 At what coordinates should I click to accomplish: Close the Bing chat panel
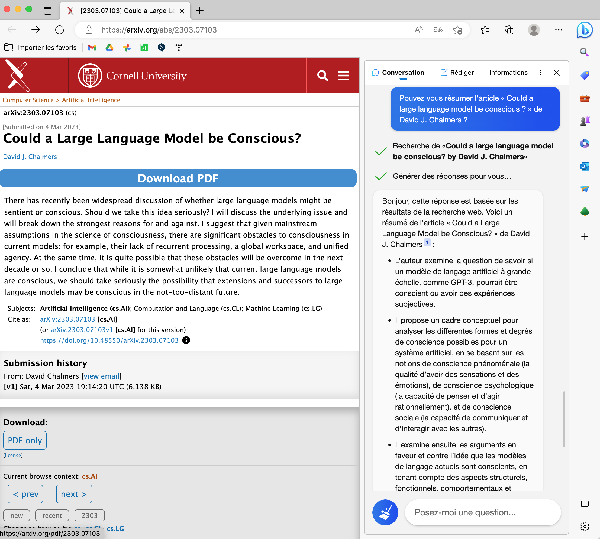point(556,73)
